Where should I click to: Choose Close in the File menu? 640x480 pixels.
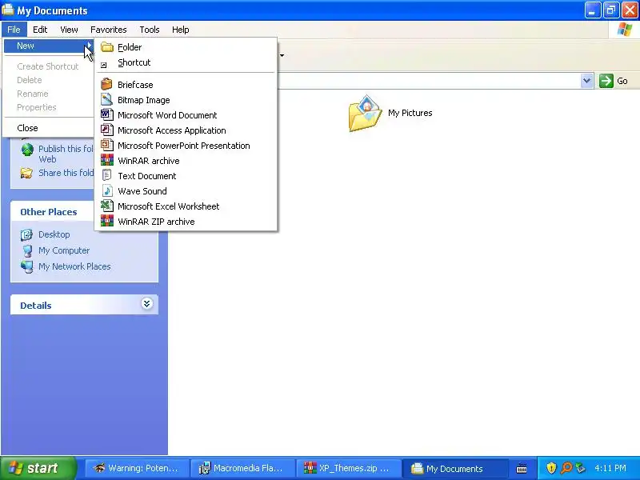pyautogui.click(x=49, y=128)
